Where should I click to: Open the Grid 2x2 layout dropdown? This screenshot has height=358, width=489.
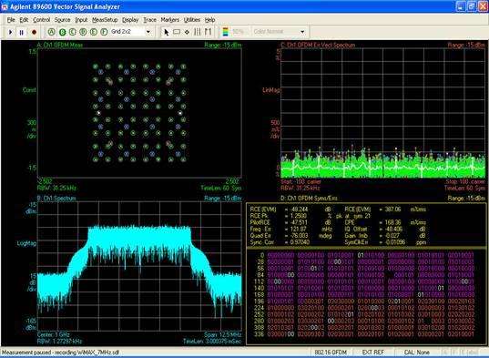coord(148,32)
